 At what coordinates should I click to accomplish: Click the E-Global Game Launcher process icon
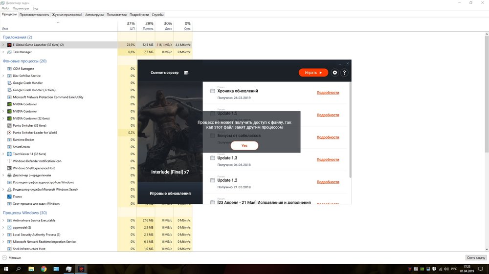[9, 45]
